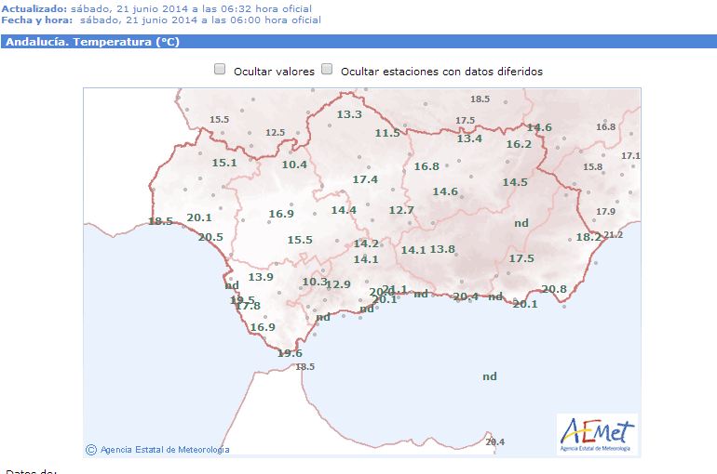Click the Andalucía Temperatura header bar
This screenshot has width=717, height=474.
(358, 42)
